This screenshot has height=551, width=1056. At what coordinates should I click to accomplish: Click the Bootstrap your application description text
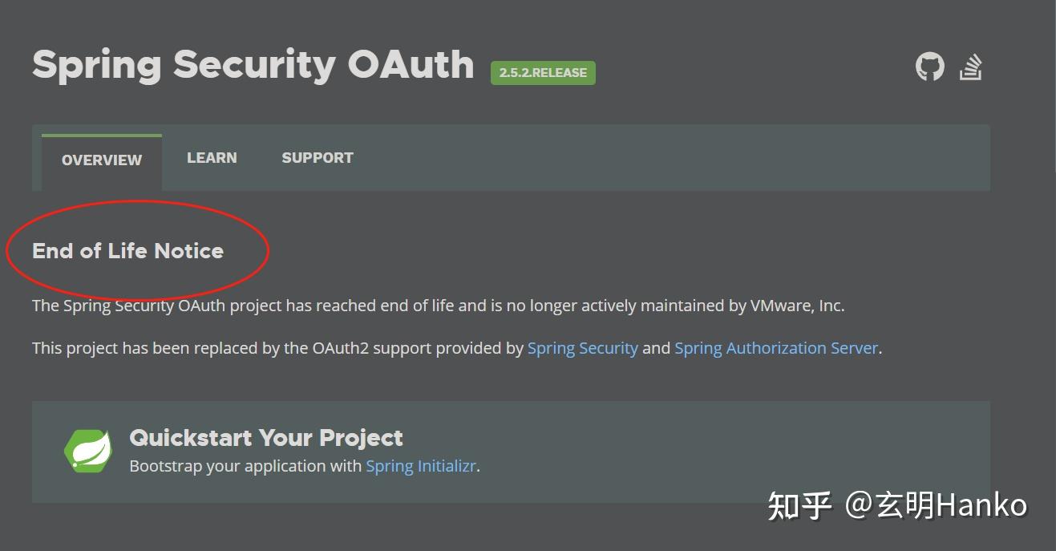(245, 465)
